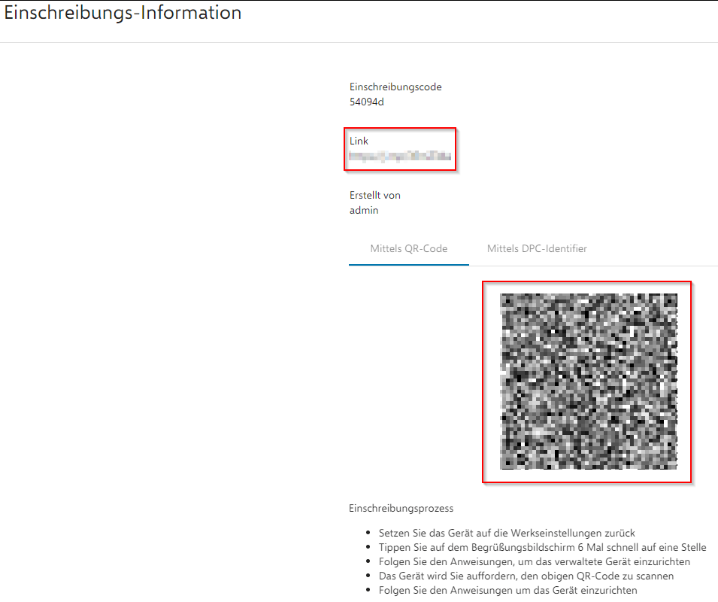
Task: Open the blurred enrollment link under Link
Action: (x=400, y=157)
